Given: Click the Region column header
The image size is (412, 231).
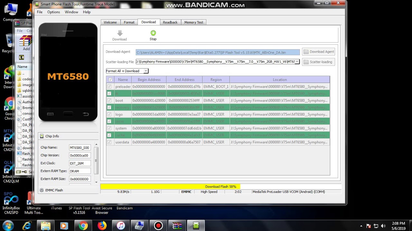Looking at the screenshot, I should 216,80.
